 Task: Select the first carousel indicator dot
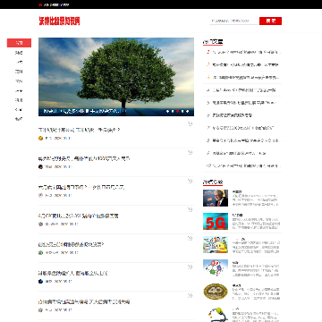[167, 111]
